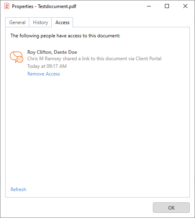
Task: Click the small circular share symbol badge
Action: coord(20,59)
